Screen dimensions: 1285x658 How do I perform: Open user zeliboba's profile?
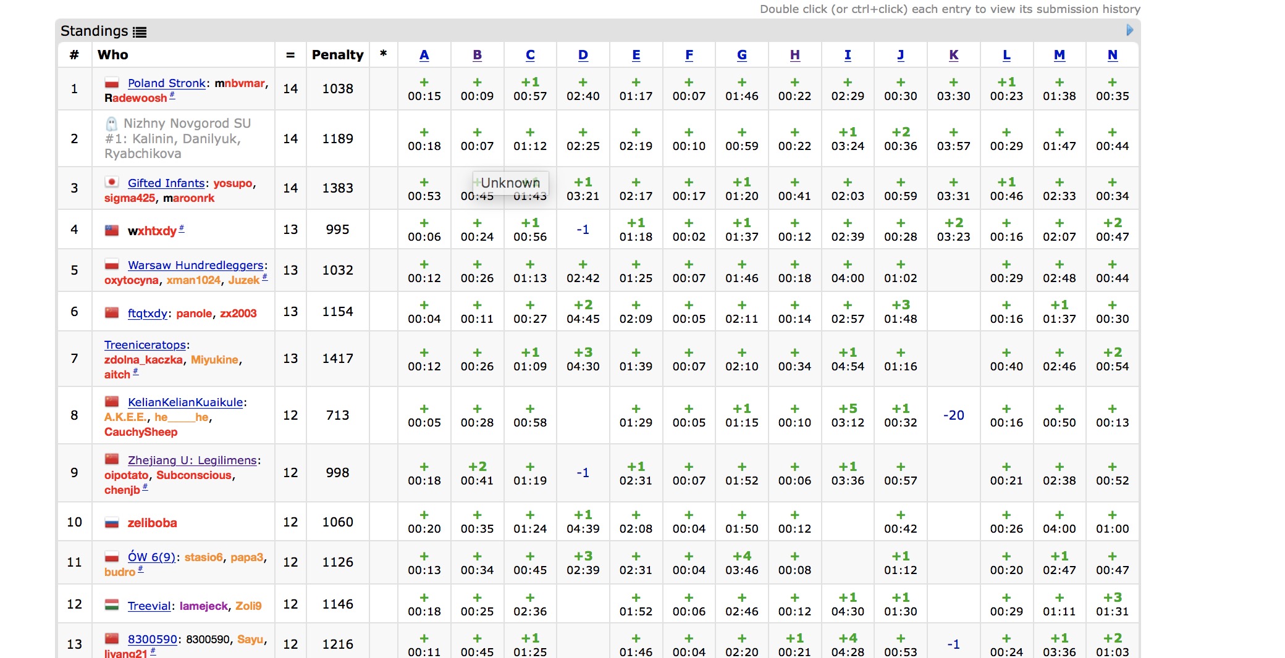point(152,523)
